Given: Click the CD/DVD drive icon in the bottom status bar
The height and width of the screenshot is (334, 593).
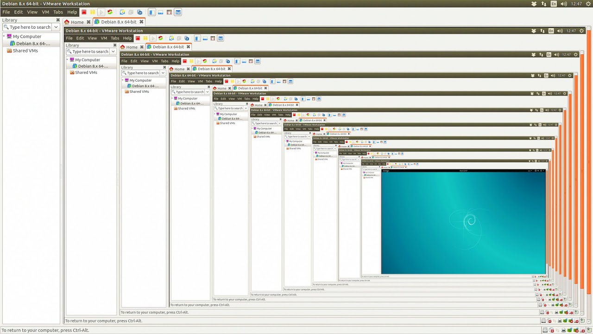Looking at the screenshot, I should click(551, 330).
